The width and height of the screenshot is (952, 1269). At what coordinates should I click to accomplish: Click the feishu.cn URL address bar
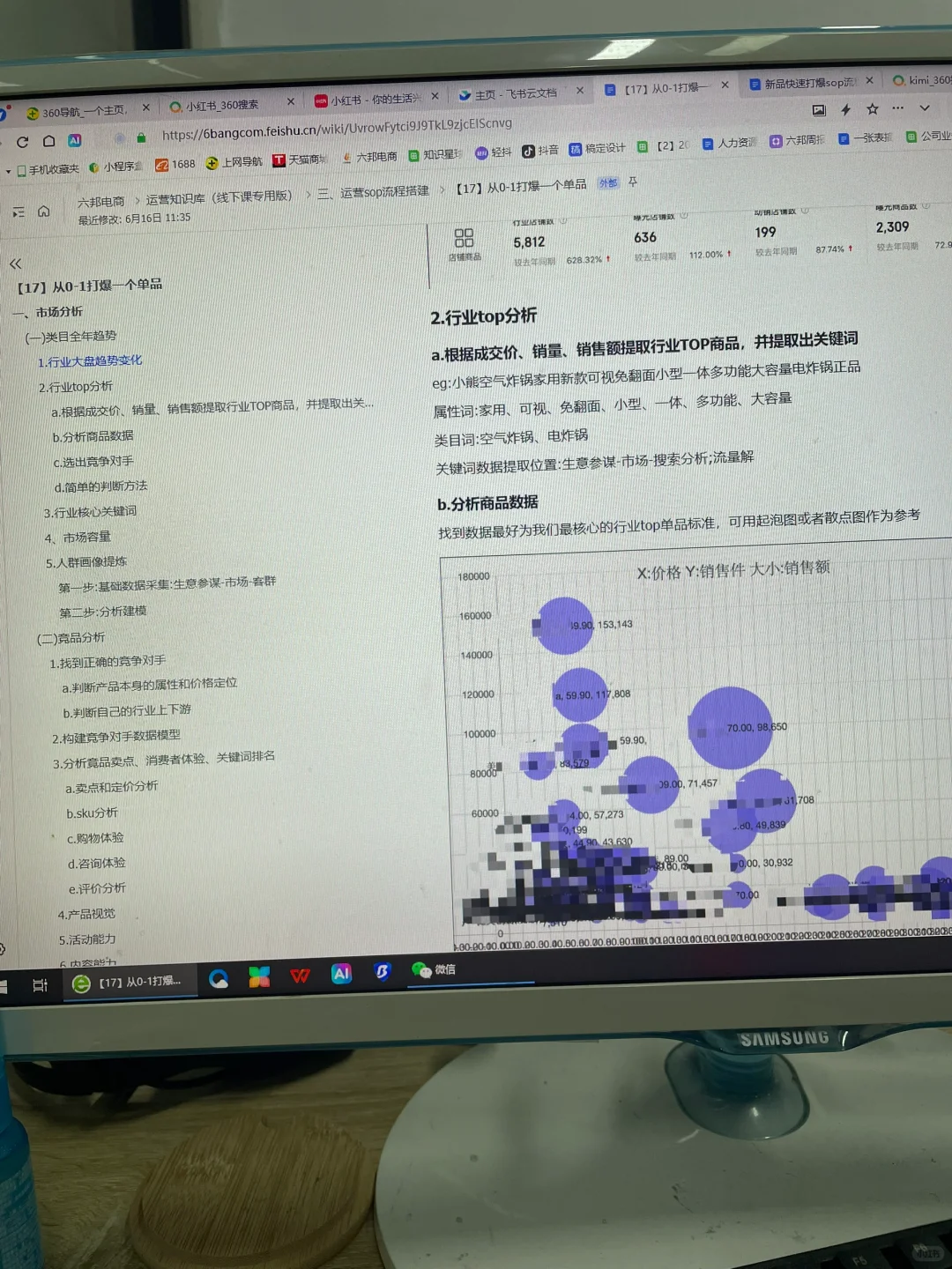pos(337,129)
